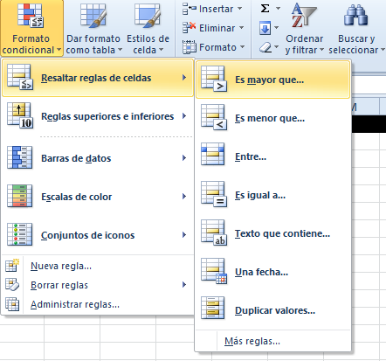Image resolution: width=386 pixels, height=361 pixels.
Task: Select Resaltar reglas de celdas menu item
Action: [x=98, y=78]
